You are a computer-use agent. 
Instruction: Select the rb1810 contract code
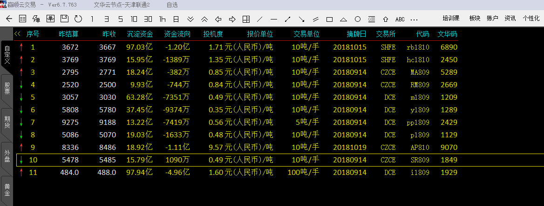tap(418, 47)
